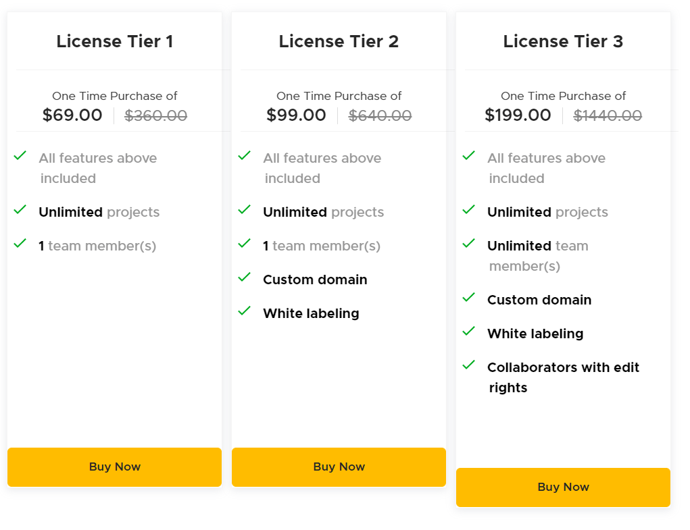The image size is (690, 530).
Task: Click Buy Now for License Tier 1
Action: coord(114,467)
